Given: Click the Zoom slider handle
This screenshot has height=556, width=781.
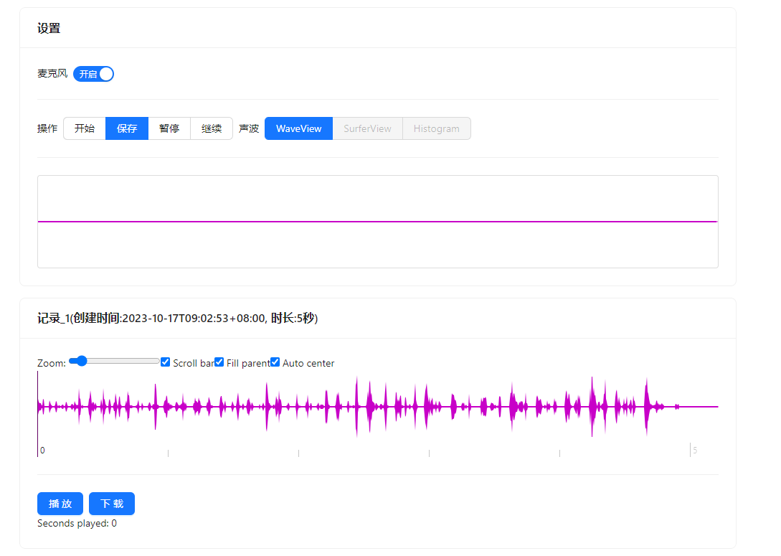Looking at the screenshot, I should pos(82,361).
